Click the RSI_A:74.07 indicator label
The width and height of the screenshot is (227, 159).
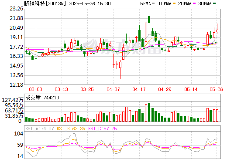pos(39,129)
